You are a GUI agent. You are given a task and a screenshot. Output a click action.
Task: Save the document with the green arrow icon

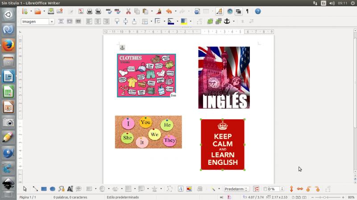click(x=51, y=11)
